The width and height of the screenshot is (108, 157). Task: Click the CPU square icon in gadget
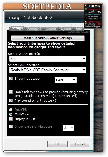pos(85,5)
